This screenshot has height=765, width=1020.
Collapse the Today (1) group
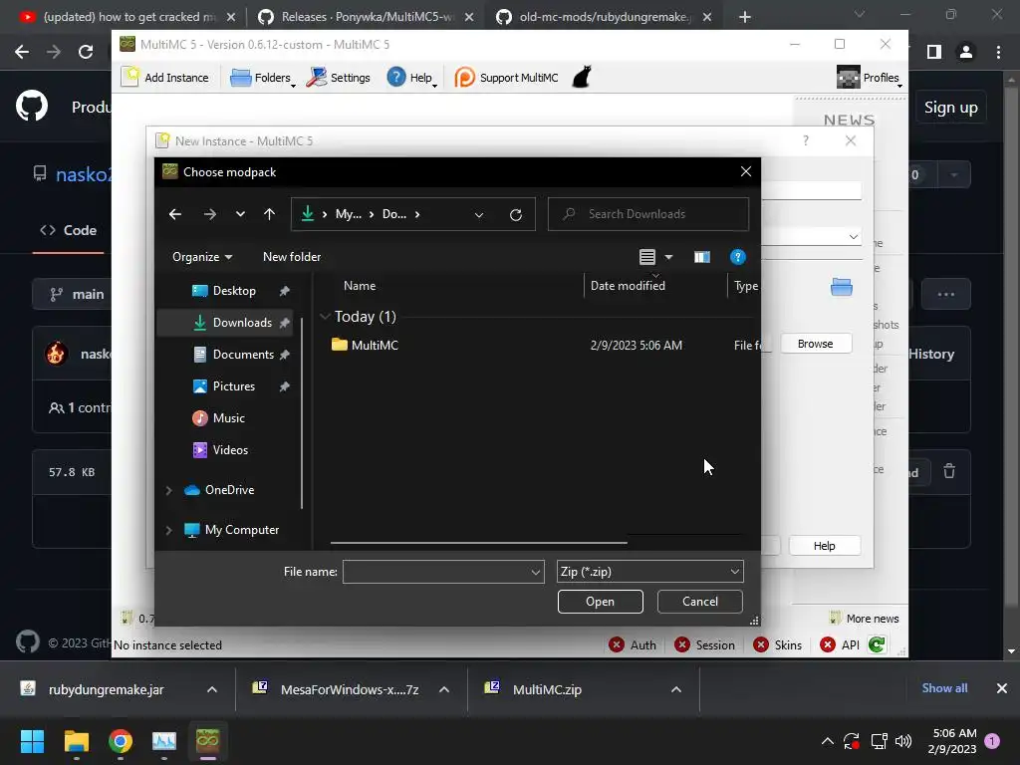click(325, 317)
